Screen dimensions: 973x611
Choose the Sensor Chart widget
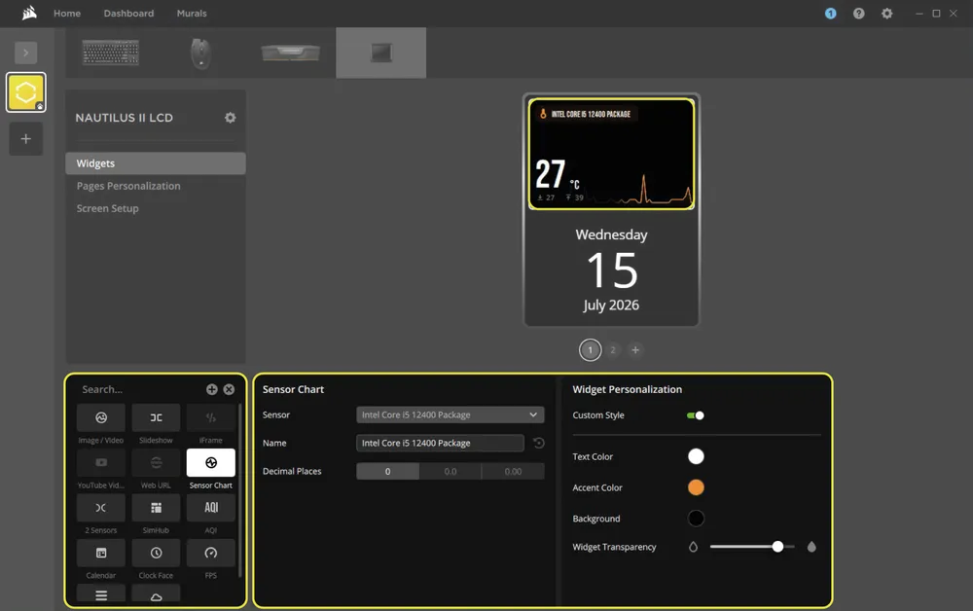click(x=211, y=463)
